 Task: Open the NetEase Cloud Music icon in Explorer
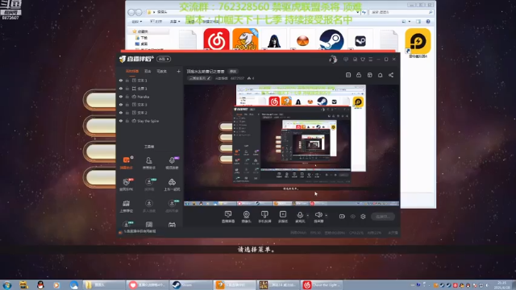coord(216,39)
